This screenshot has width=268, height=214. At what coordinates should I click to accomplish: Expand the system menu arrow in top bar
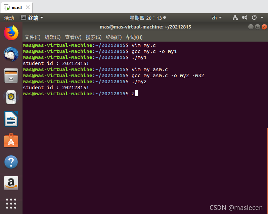262,17
